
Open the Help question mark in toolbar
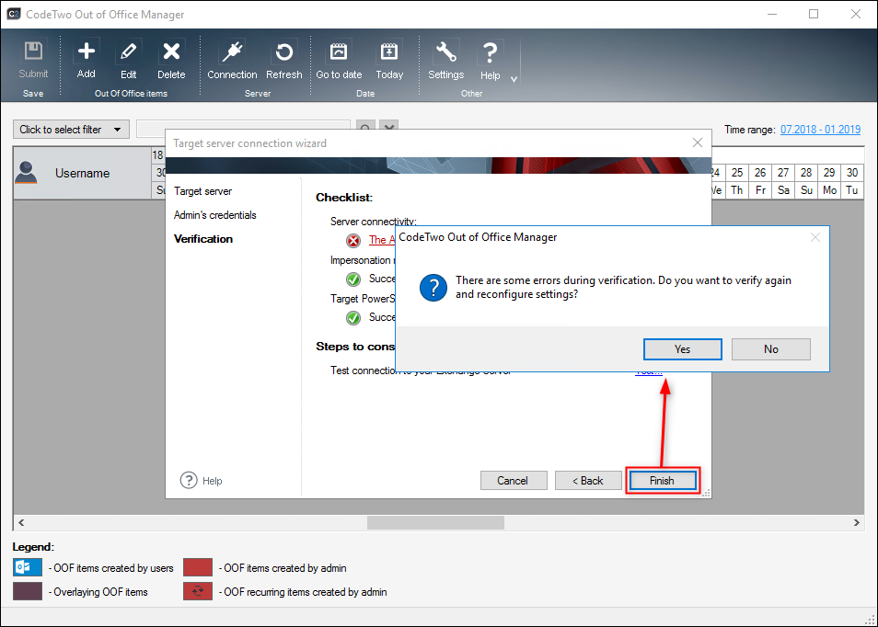(x=490, y=59)
